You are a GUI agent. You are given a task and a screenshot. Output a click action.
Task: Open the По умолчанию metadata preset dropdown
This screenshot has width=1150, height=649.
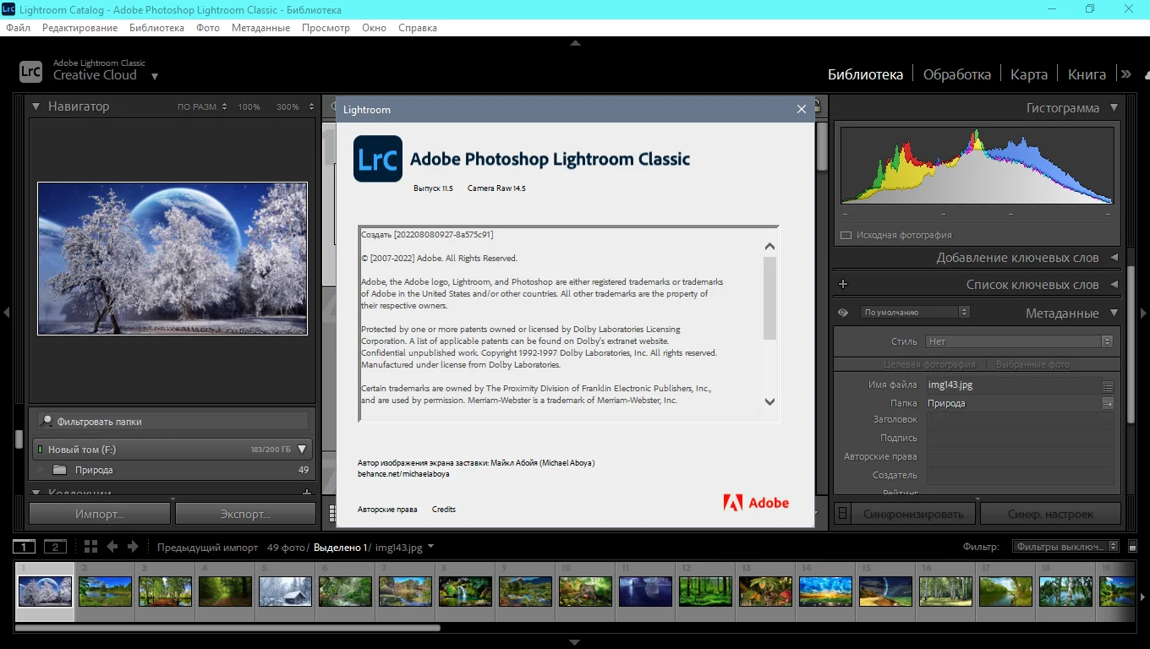click(x=915, y=313)
